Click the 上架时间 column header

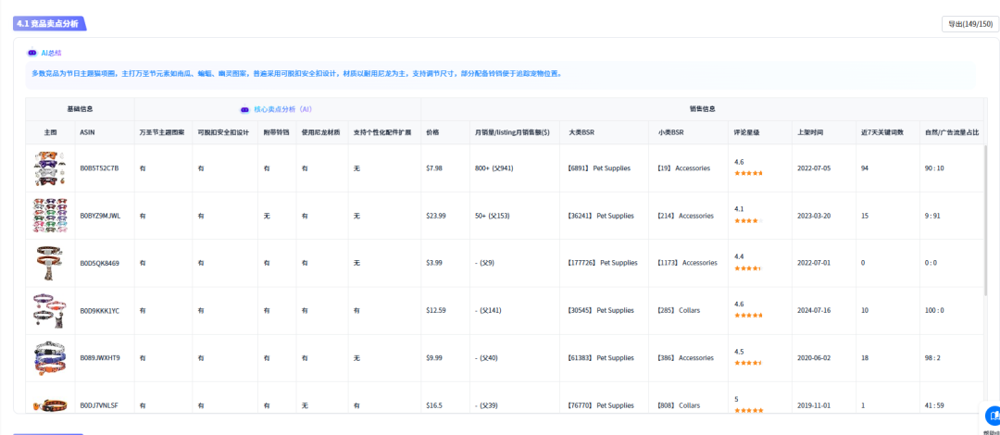pos(810,132)
